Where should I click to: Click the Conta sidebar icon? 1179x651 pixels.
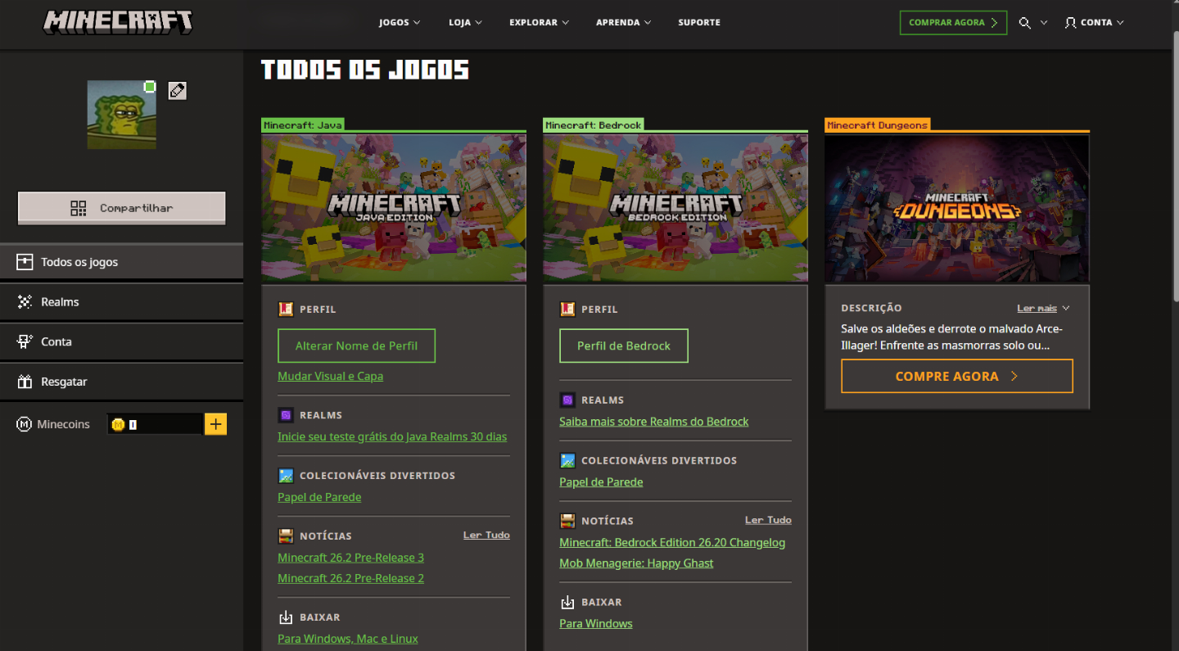click(25, 341)
